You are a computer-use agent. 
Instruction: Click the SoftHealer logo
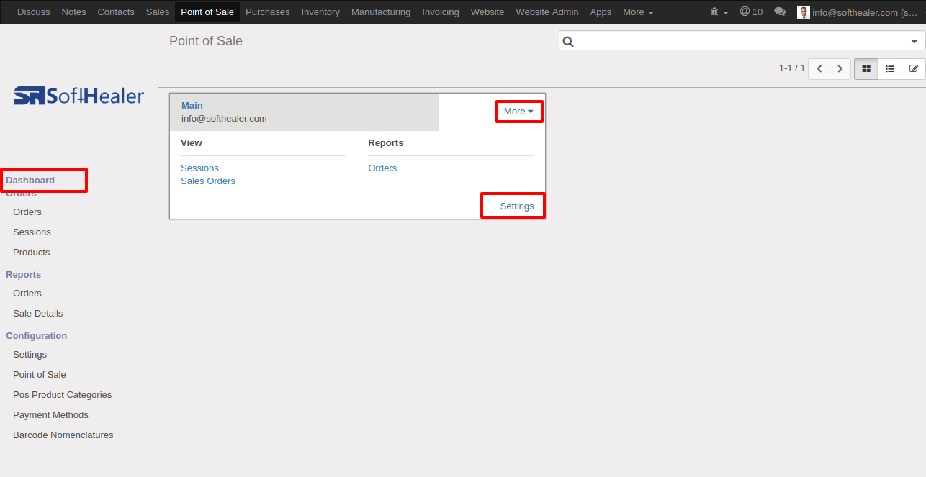[x=79, y=96]
